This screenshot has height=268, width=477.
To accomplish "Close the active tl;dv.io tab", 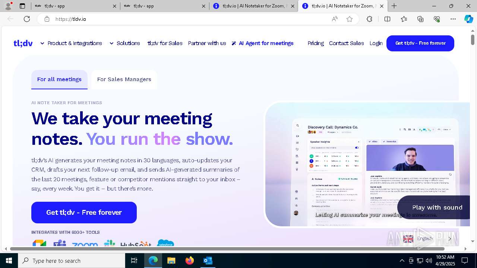I will [382, 6].
